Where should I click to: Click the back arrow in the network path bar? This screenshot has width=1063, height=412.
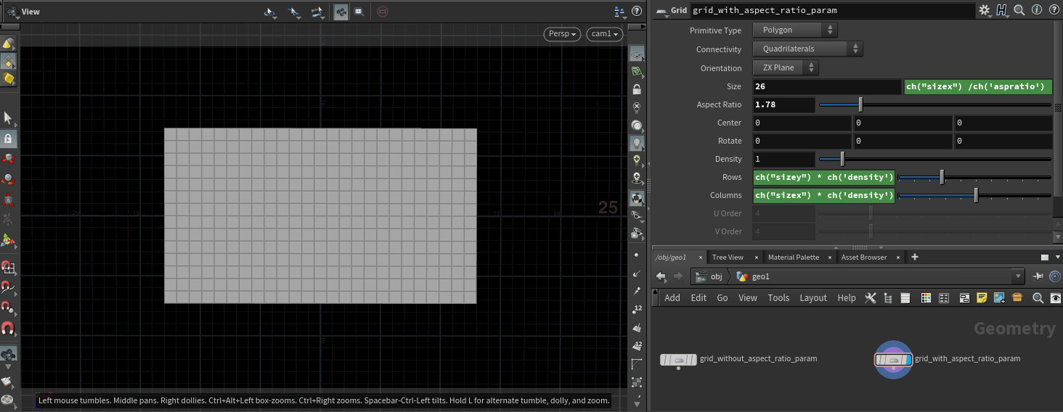[661, 276]
